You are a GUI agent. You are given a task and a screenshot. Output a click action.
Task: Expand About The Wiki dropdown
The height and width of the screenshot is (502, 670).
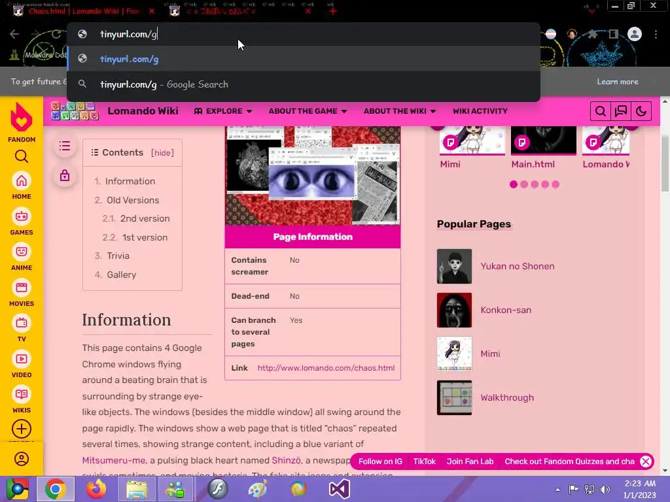pyautogui.click(x=400, y=111)
